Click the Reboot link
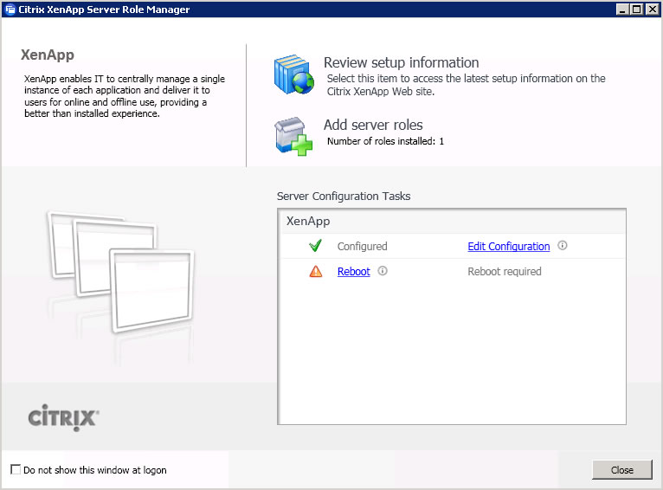 353,272
